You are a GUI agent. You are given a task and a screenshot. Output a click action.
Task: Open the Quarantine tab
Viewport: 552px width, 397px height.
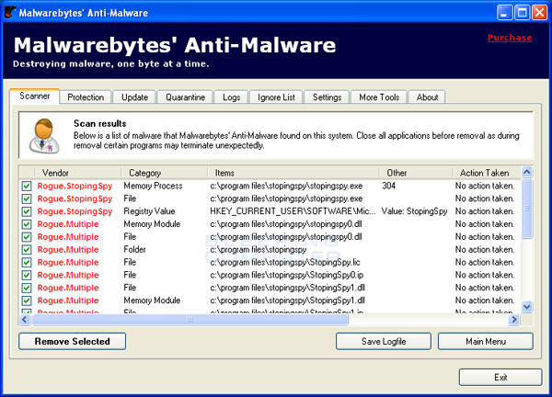pyautogui.click(x=185, y=97)
